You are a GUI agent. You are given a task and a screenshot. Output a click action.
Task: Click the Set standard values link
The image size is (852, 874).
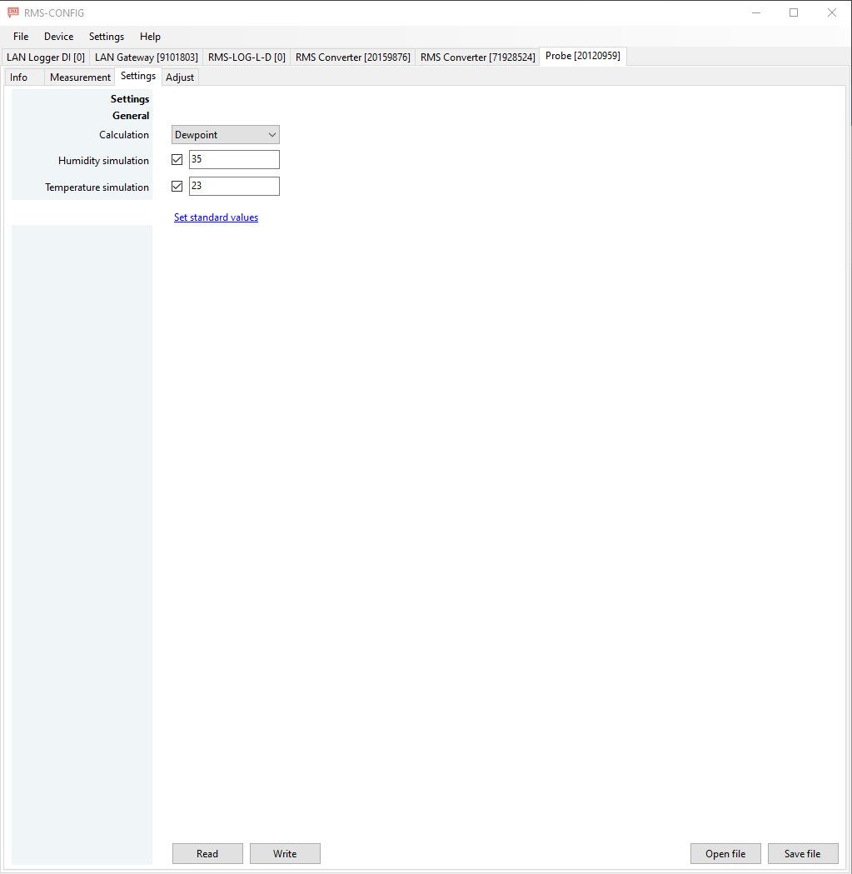coord(216,217)
